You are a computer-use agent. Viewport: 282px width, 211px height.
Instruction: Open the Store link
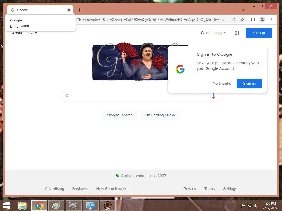coord(32,33)
